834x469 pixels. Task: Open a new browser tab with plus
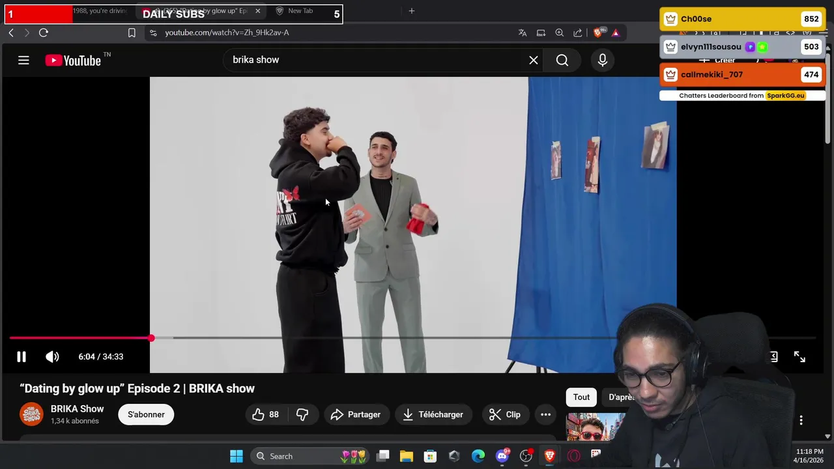(411, 11)
